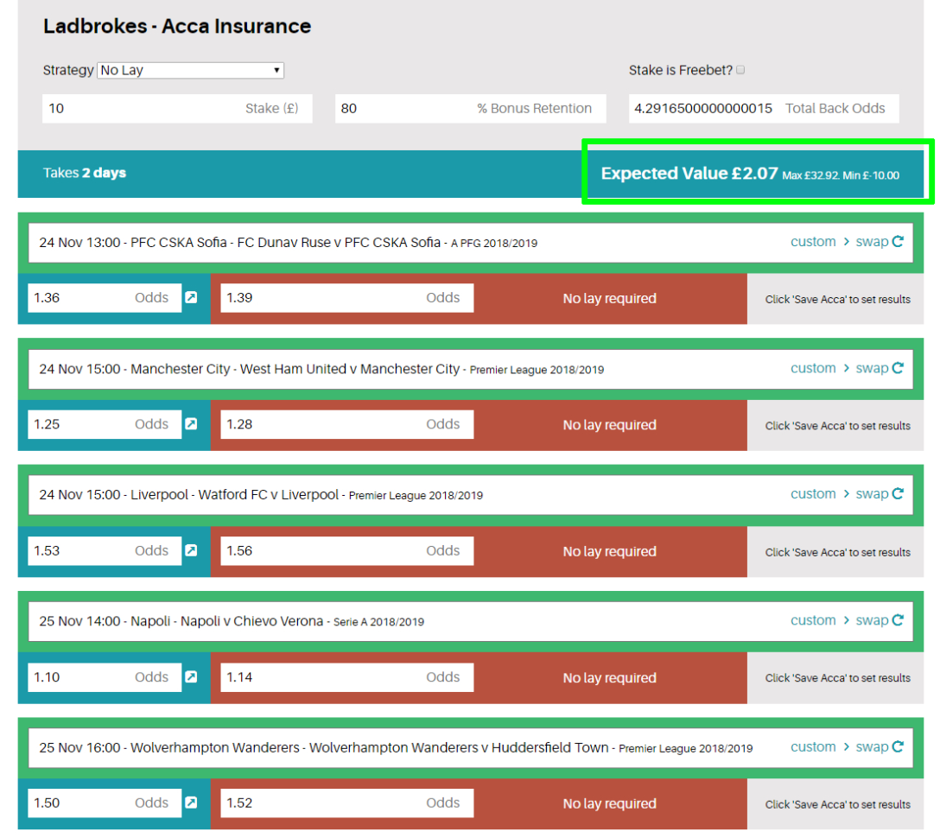Swap the Napoli selection
This screenshot has width=940, height=838.
coord(880,620)
